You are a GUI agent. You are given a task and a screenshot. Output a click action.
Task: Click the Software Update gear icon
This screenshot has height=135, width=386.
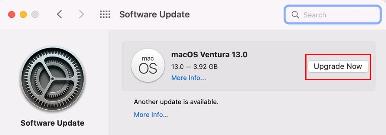pos(52,79)
